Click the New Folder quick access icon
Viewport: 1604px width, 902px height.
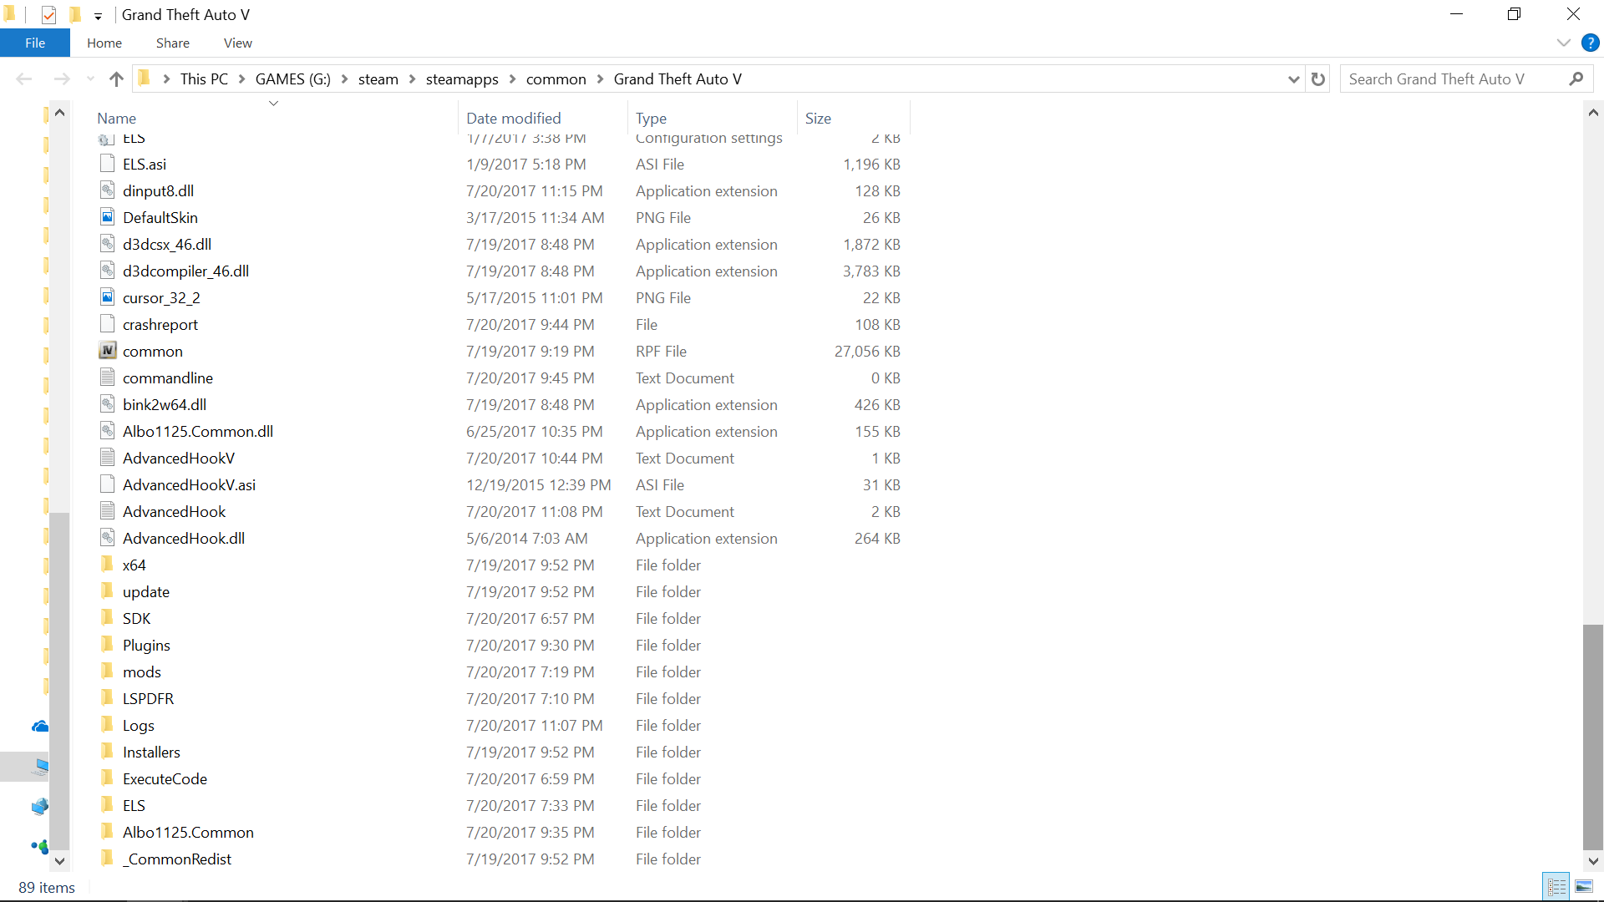(75, 15)
